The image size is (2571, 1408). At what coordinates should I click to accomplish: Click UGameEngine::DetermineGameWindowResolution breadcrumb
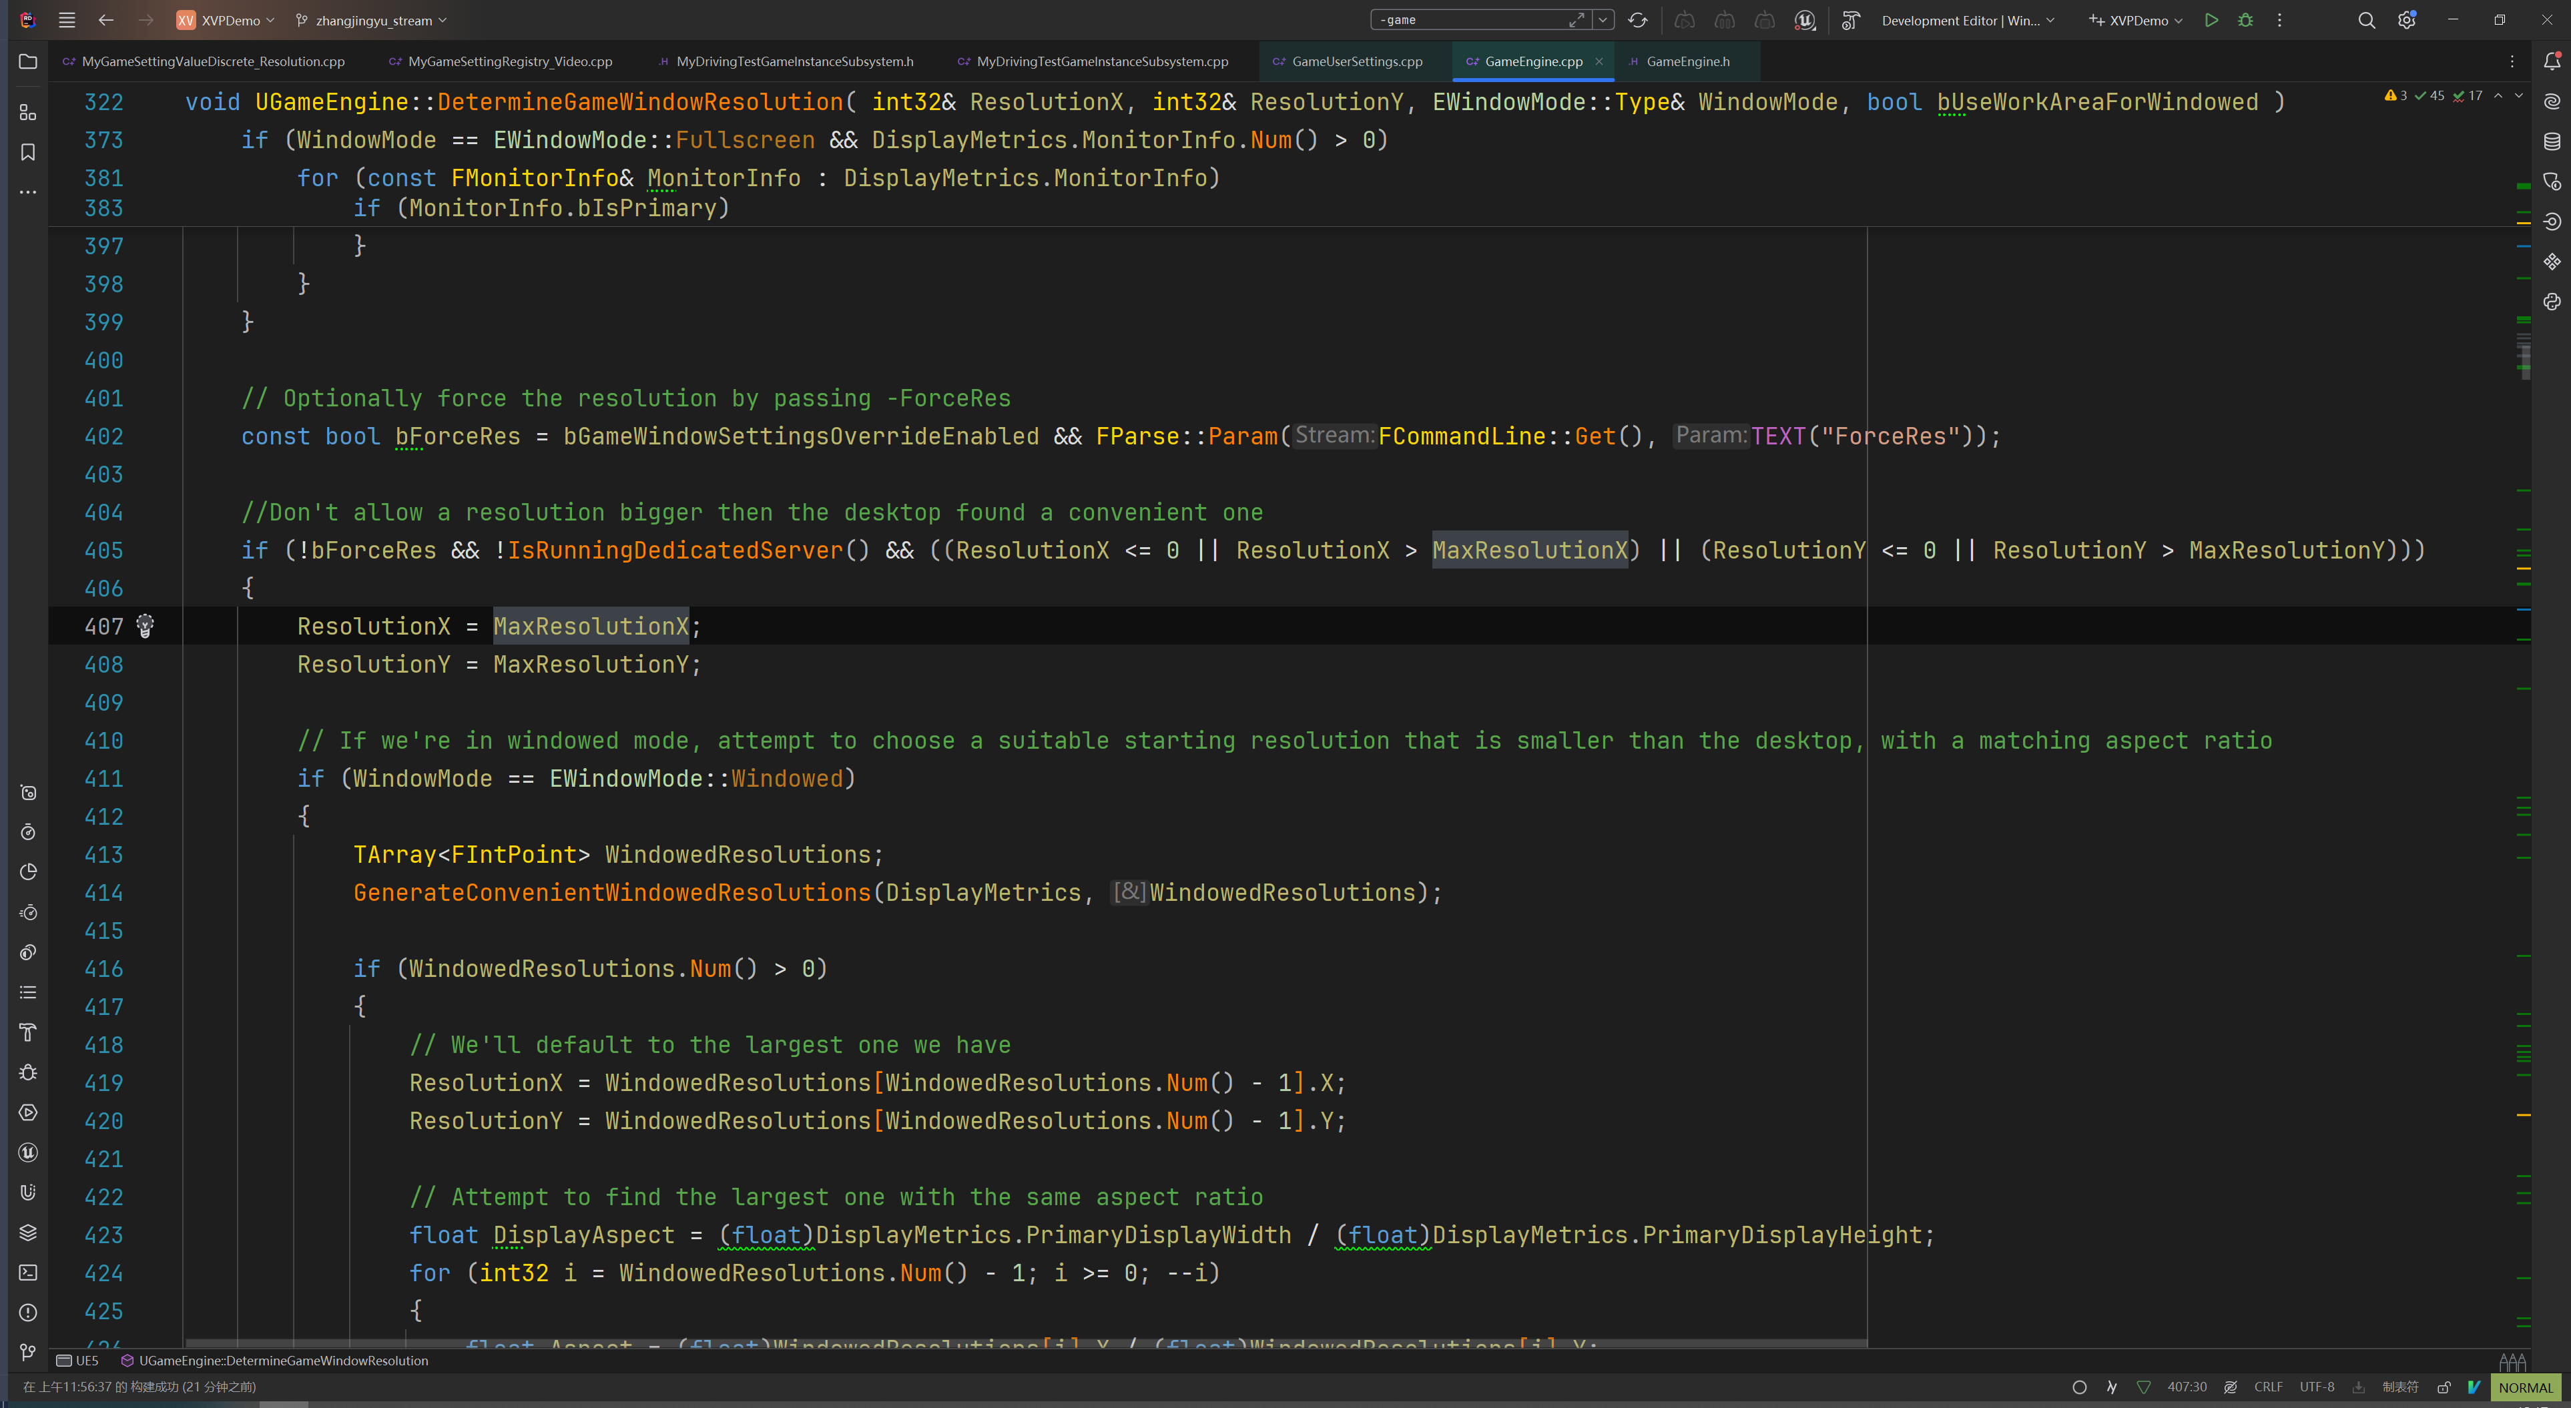[x=282, y=1360]
